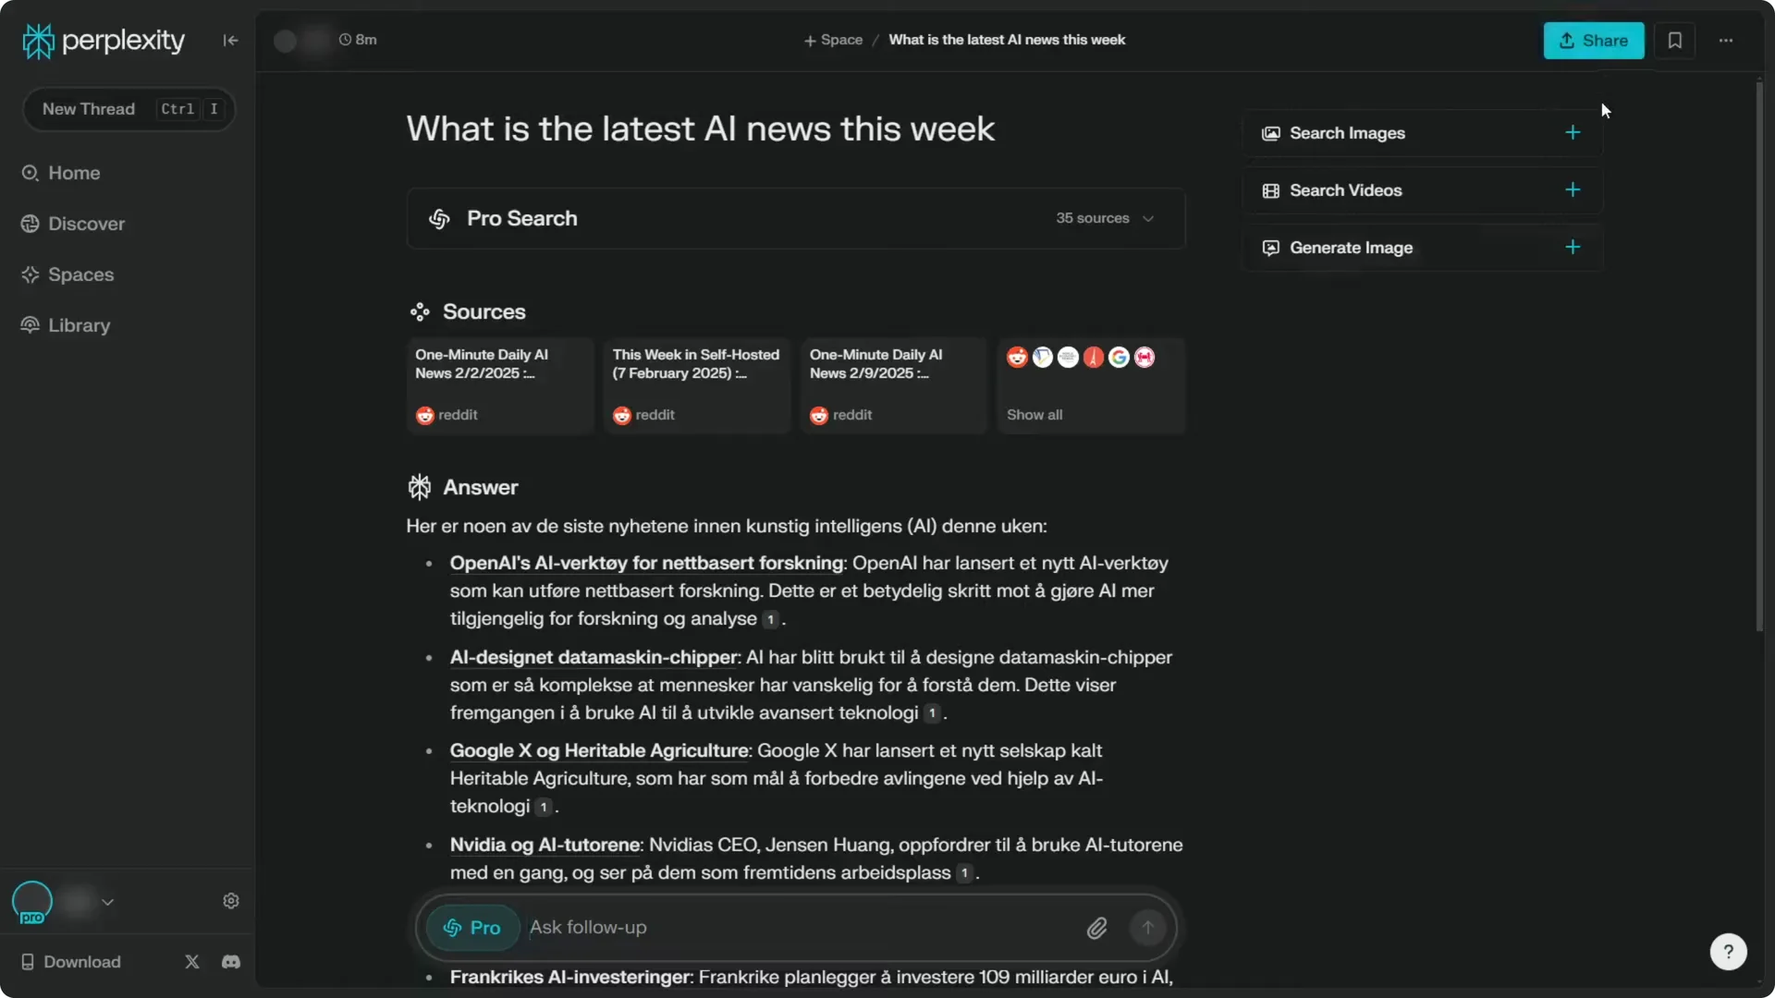Viewport: 1775px width, 998px height.
Task: Open the 35 sources dropdown
Action: pyautogui.click(x=1106, y=218)
